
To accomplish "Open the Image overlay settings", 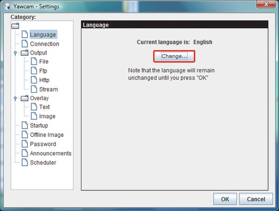I will [x=47, y=116].
